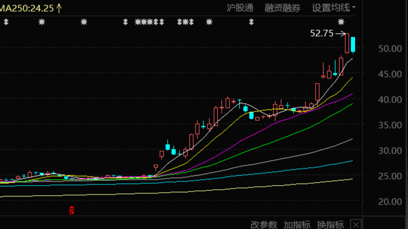Click the 改参数 button
This screenshot has width=408, height=229.
tap(264, 225)
